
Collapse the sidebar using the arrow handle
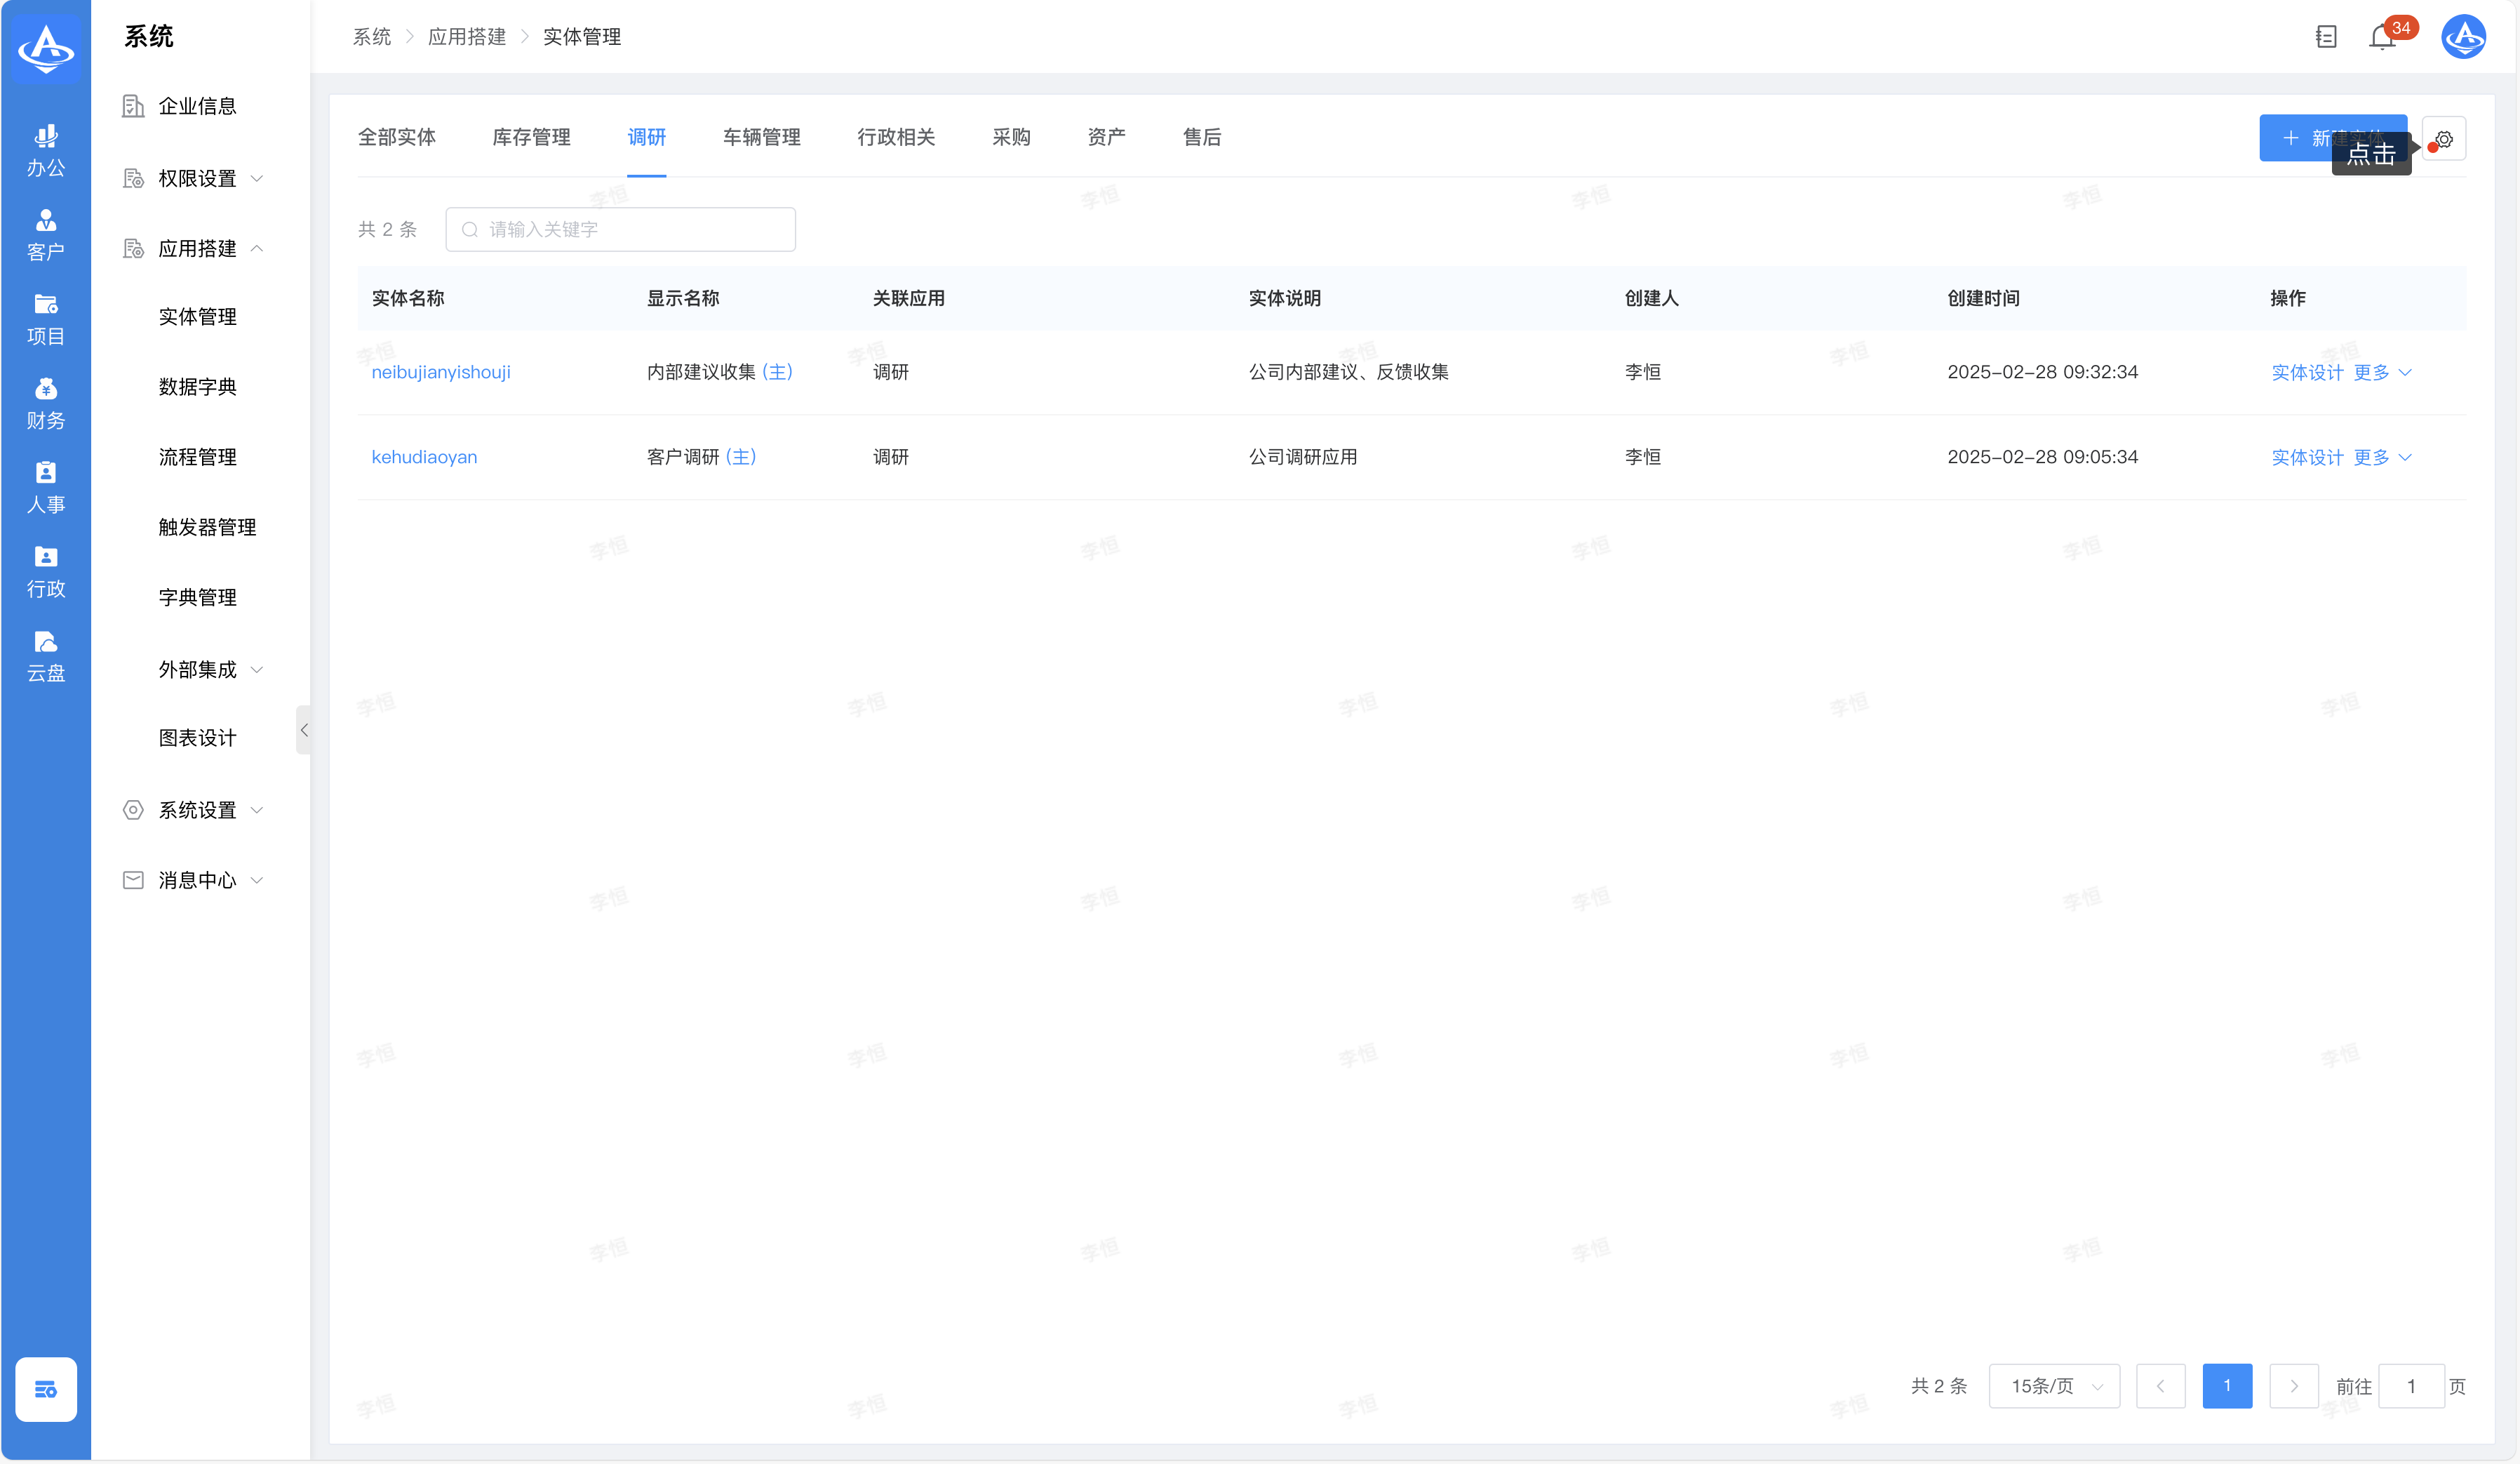(x=303, y=729)
